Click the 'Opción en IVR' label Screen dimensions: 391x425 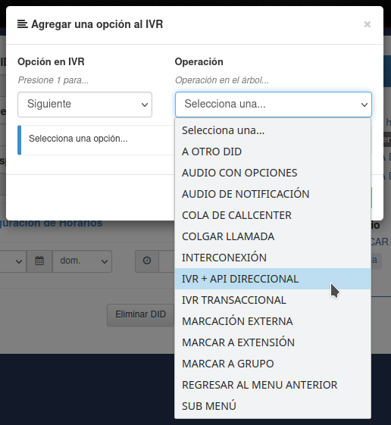(x=51, y=62)
